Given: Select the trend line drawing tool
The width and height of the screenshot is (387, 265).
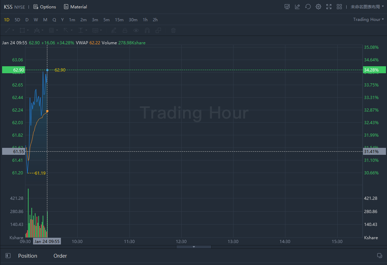Looking at the screenshot, I should 8,30.
